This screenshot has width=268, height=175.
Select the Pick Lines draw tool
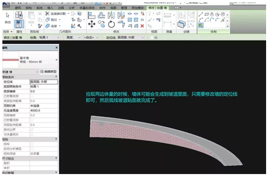pyautogui.click(x=222, y=20)
